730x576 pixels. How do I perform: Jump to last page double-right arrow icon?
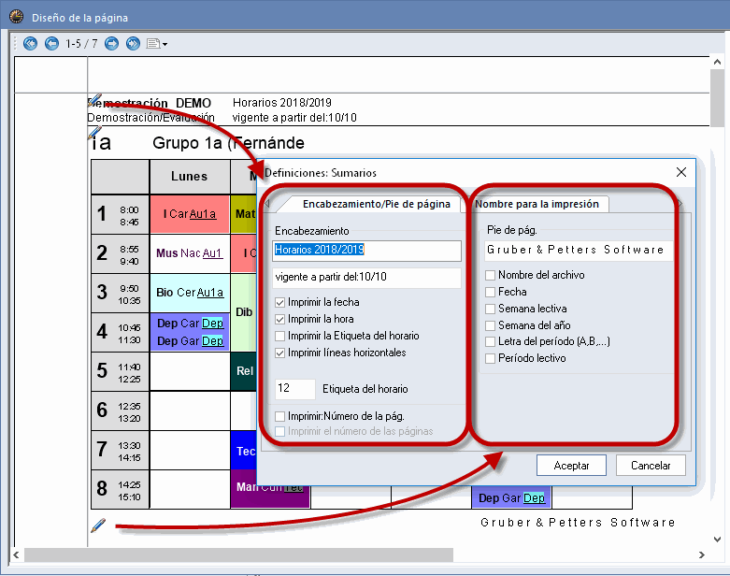tap(133, 44)
